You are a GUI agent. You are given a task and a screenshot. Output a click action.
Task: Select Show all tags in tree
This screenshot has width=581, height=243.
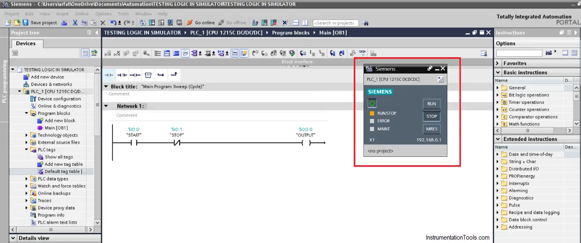pos(55,157)
